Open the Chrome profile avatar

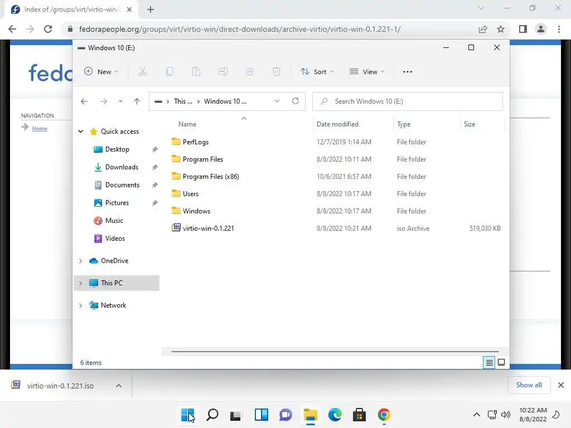tap(541, 29)
